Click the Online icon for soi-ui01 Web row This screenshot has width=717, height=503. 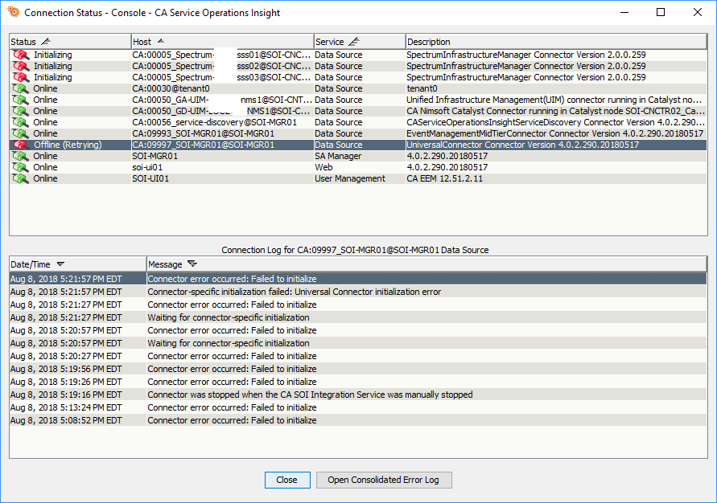pos(20,167)
